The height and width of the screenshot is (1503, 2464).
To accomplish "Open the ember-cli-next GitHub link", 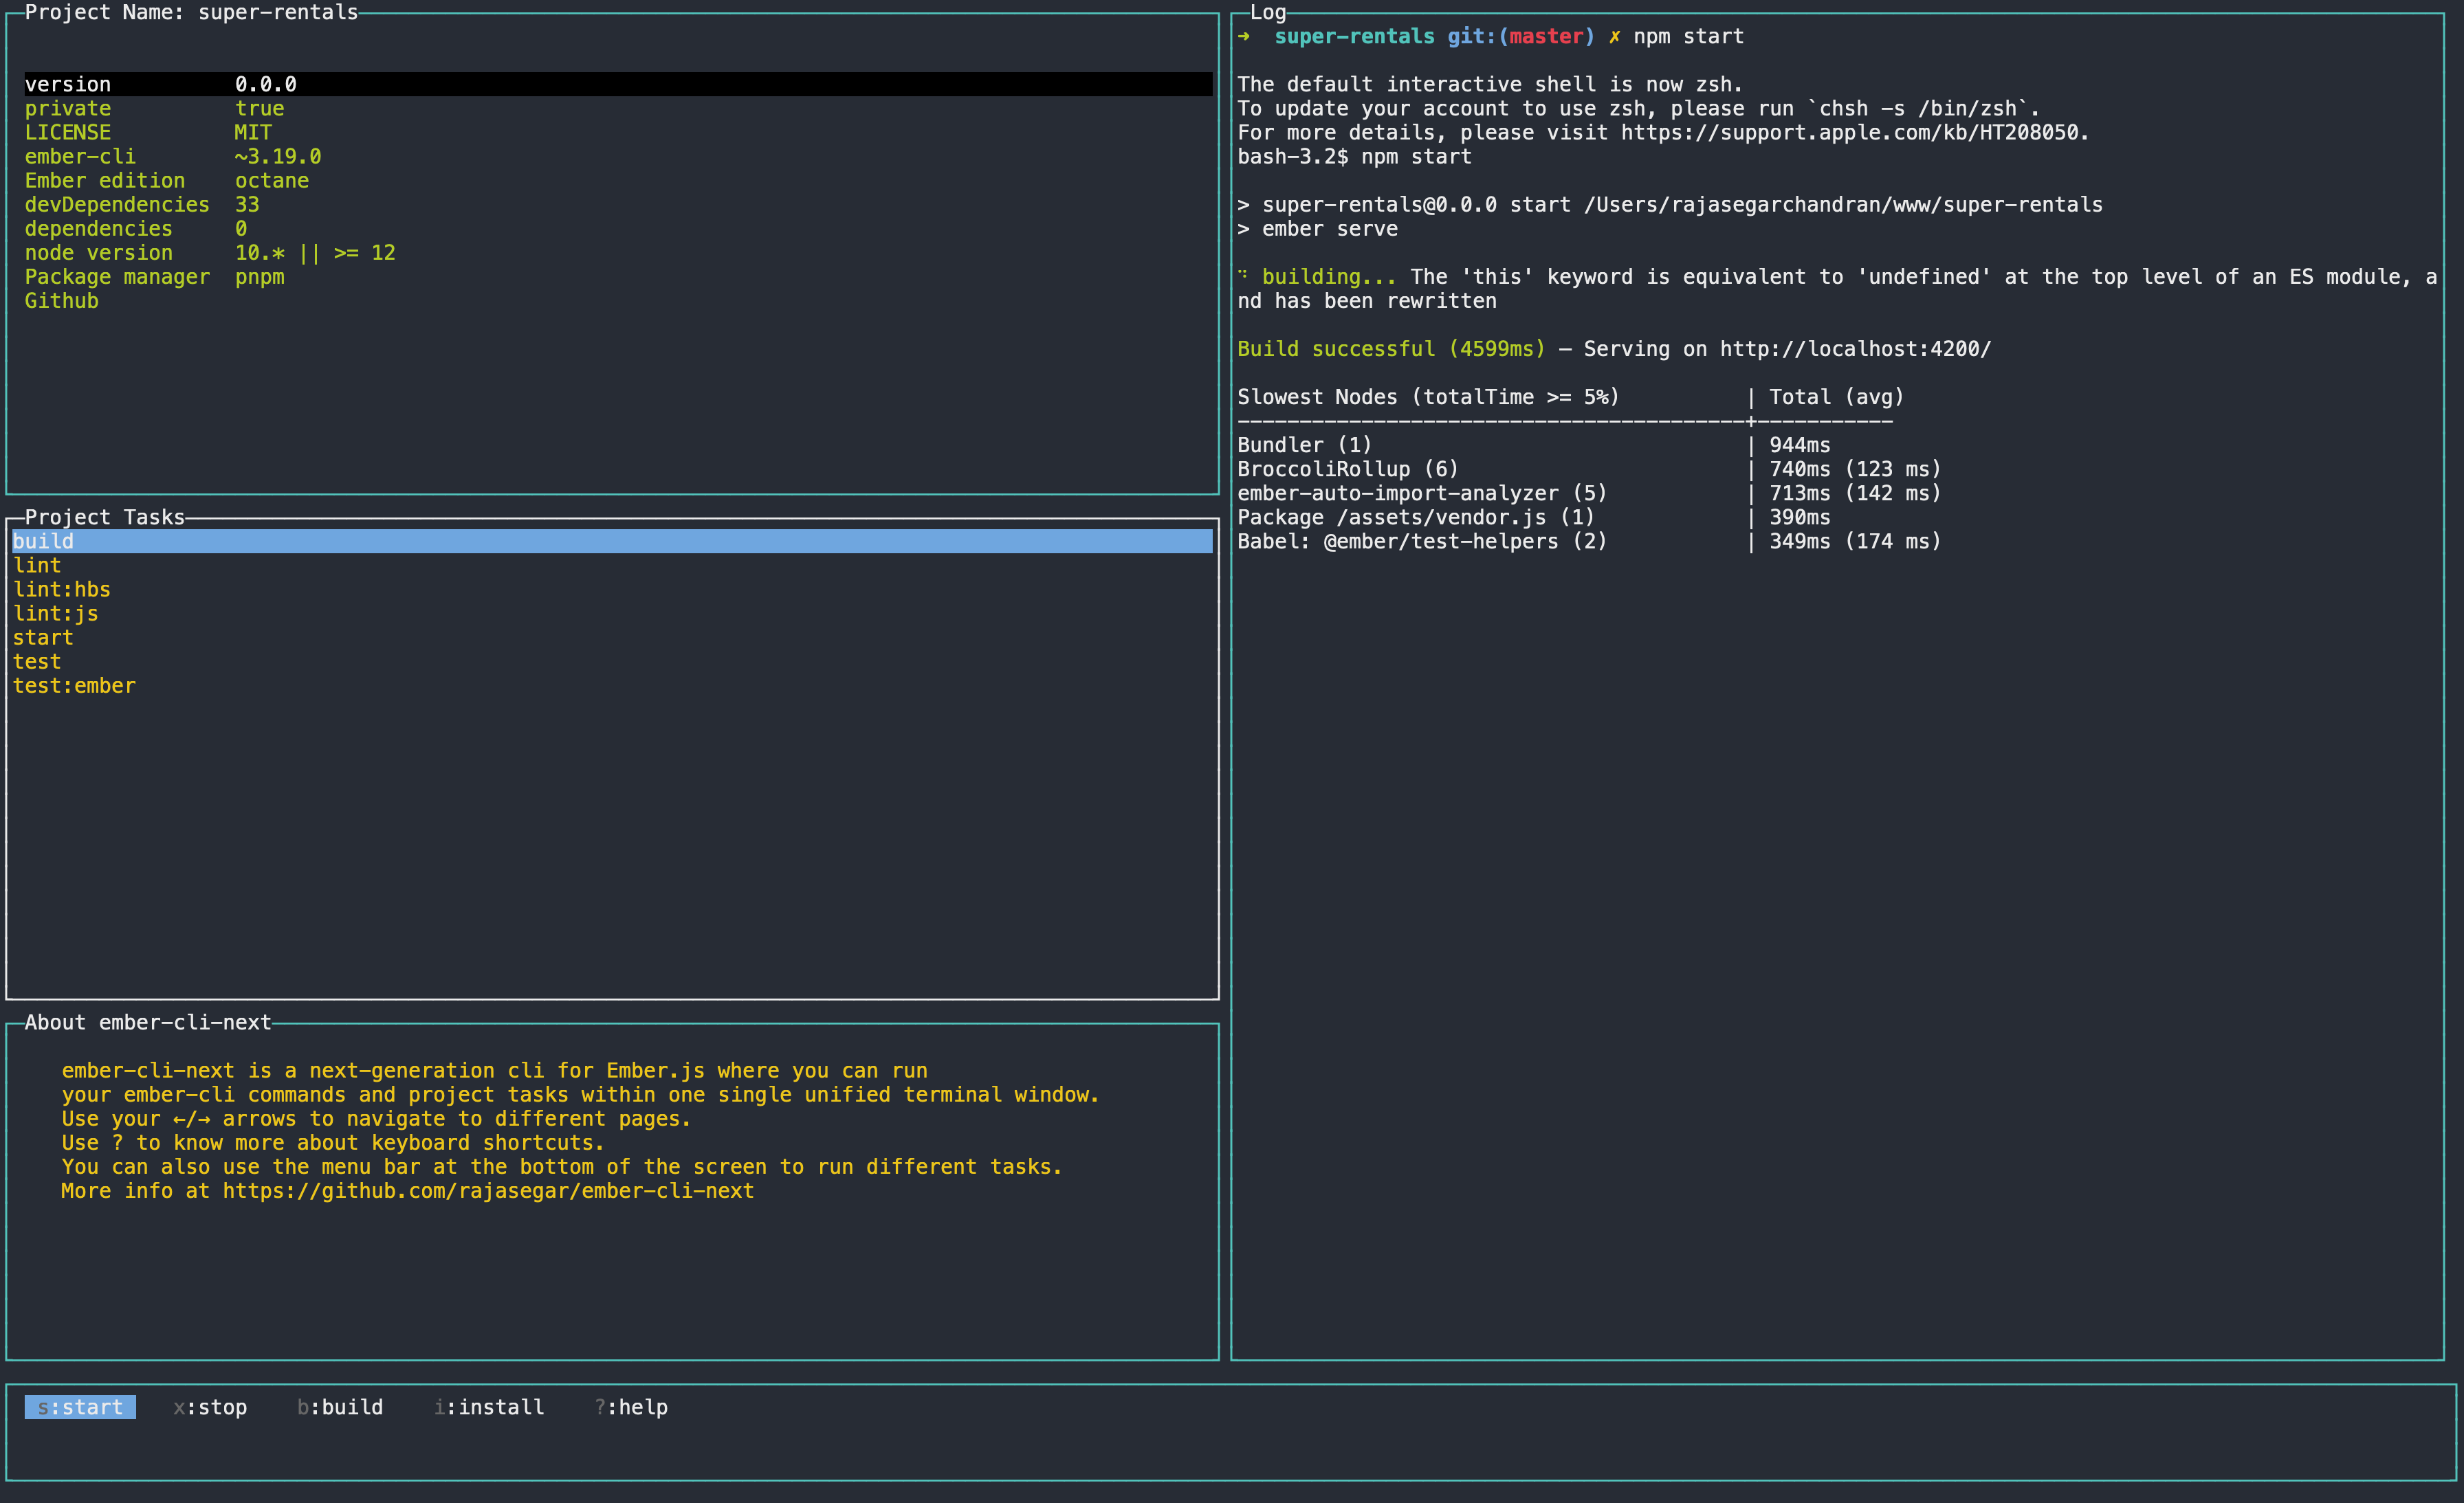I will pyautogui.click(x=488, y=1191).
